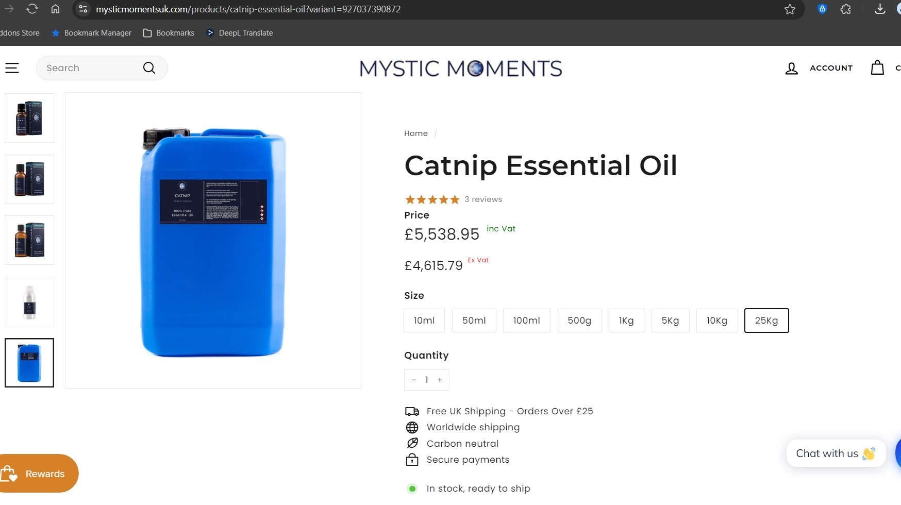The height and width of the screenshot is (505, 901).
Task: Open browser downloads icon
Action: pyautogui.click(x=880, y=9)
